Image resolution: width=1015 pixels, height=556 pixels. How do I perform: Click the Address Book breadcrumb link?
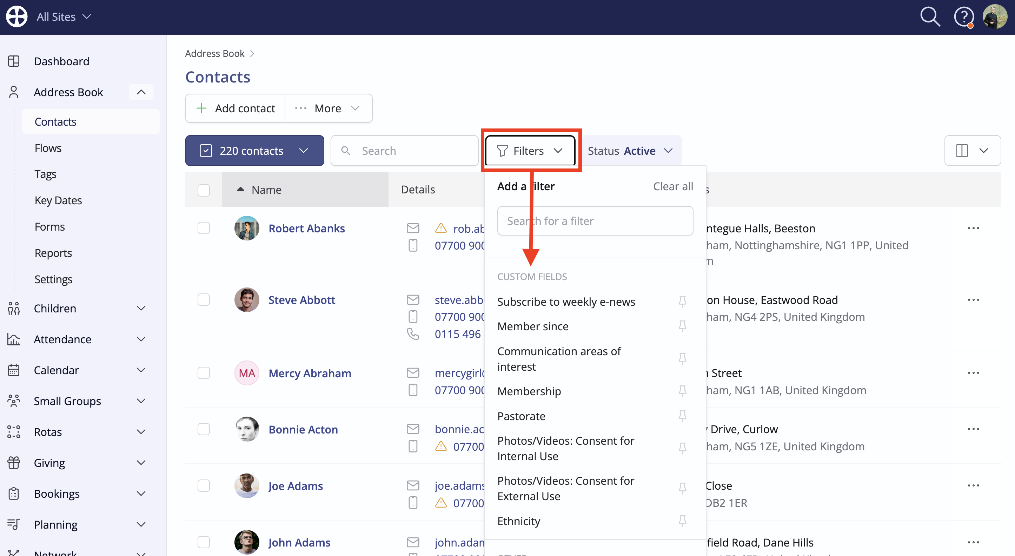(x=215, y=53)
